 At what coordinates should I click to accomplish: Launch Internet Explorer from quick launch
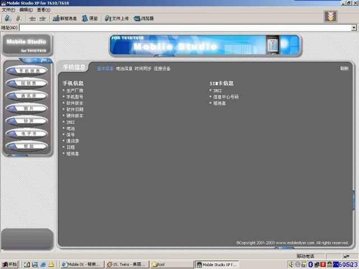click(x=43, y=265)
